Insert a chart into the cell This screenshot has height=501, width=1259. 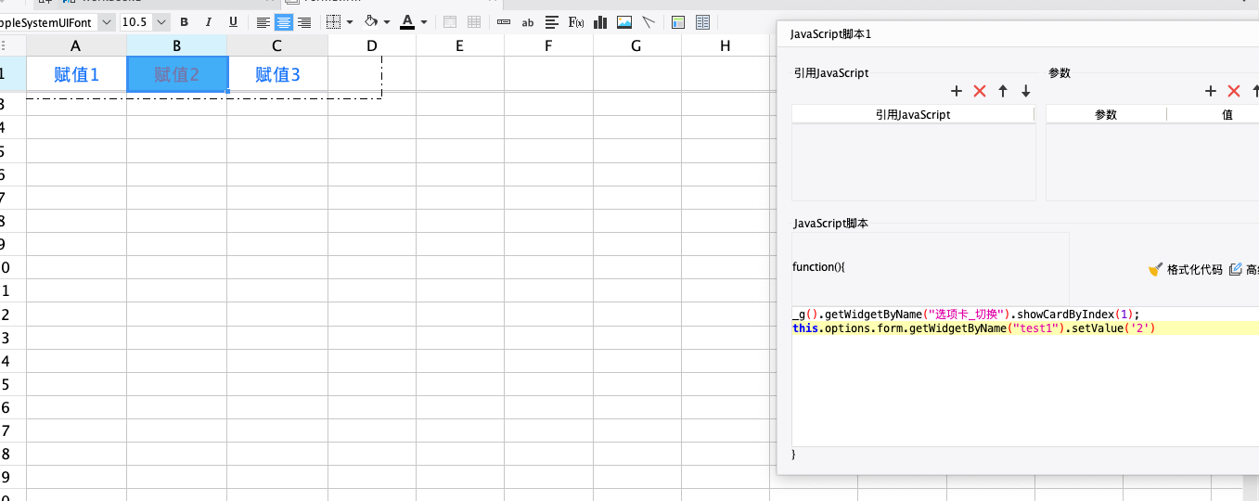tap(600, 22)
